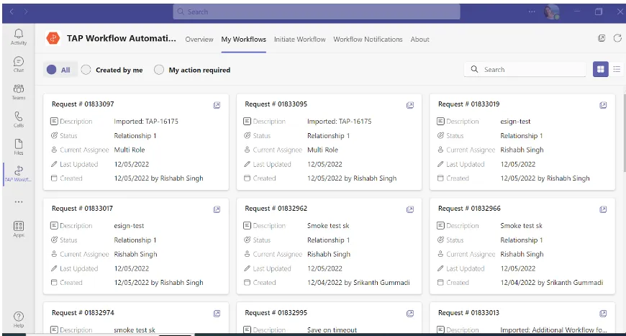Screen dimensions: 626x336
Task: Go to Teams in the sidebar
Action: click(x=19, y=91)
